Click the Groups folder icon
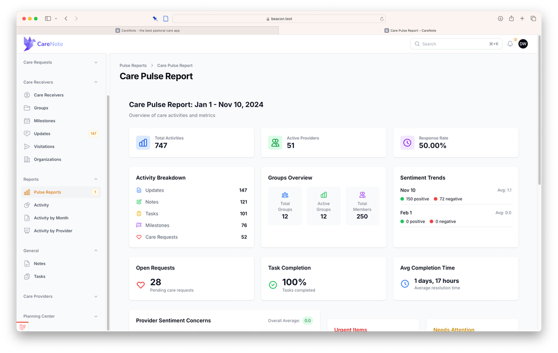Screen dimensions: 558x353 (26, 107)
